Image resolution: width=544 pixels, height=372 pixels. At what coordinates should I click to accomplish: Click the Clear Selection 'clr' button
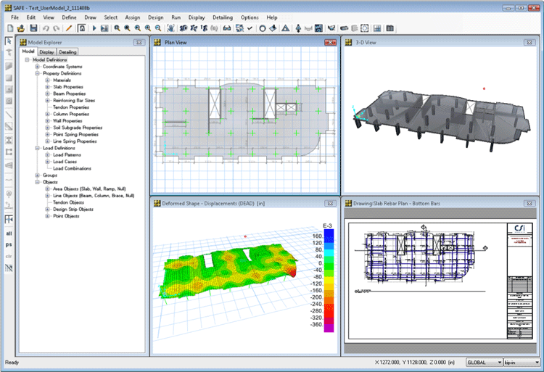9,256
